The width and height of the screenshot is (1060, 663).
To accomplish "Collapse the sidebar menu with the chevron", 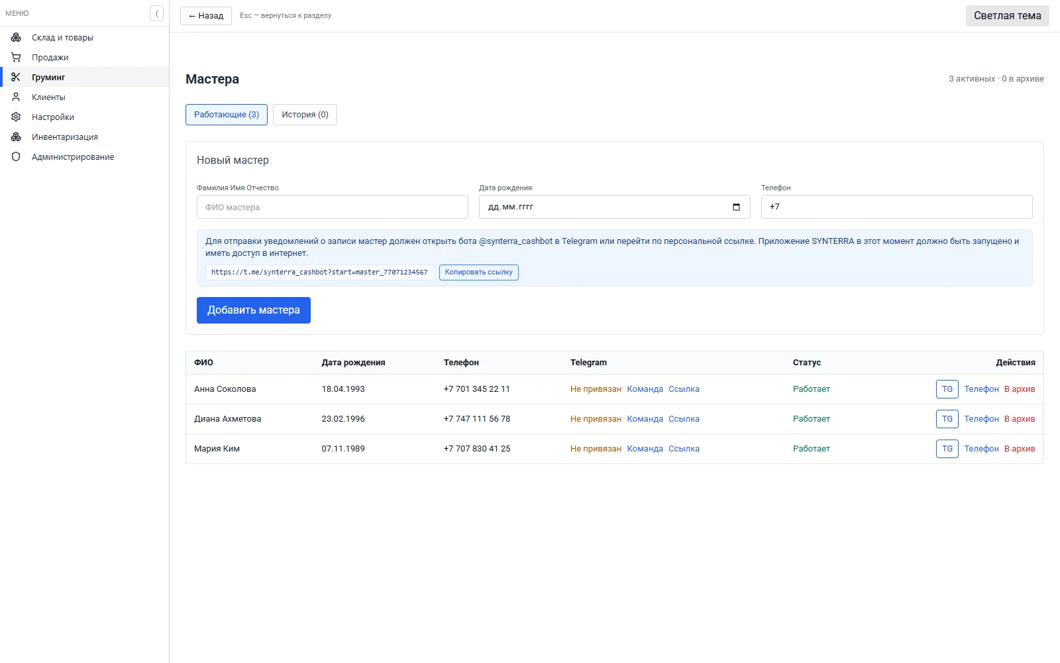I will [x=156, y=13].
